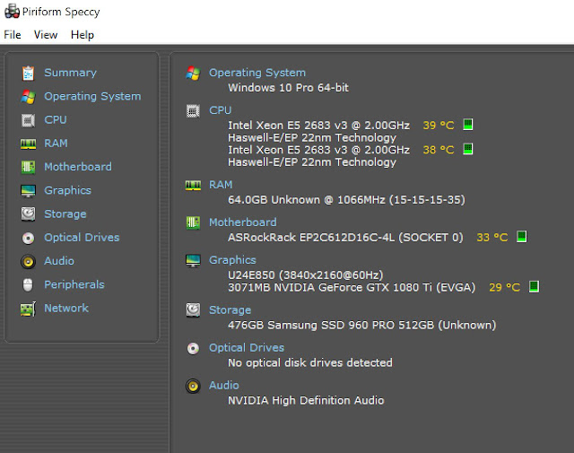
Task: Click the Network card icon in sidebar
Action: pos(28,309)
